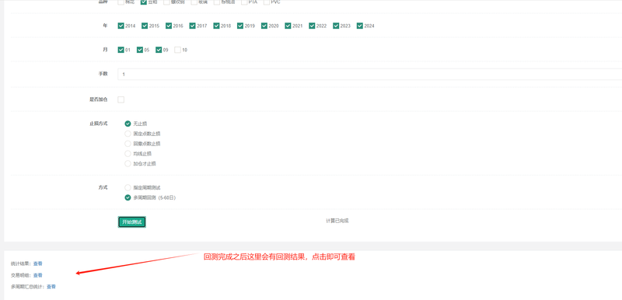Choose the 均线止损 radio option

tap(128, 153)
